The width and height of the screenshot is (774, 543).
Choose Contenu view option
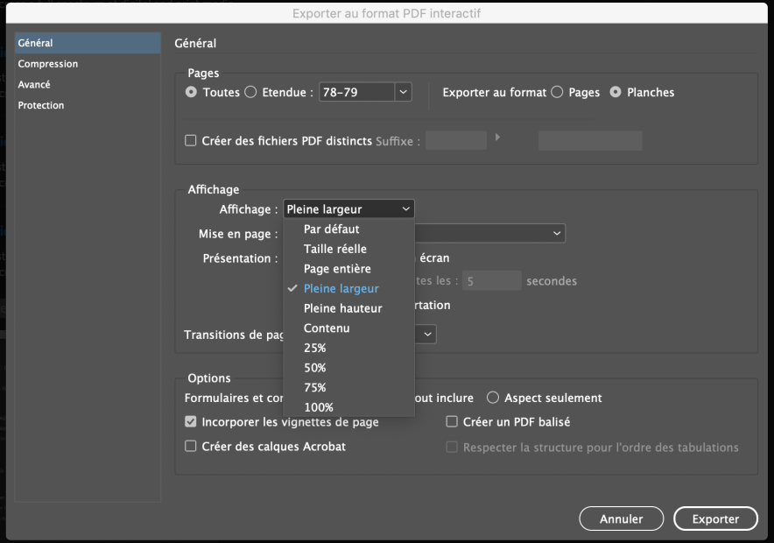click(x=327, y=328)
